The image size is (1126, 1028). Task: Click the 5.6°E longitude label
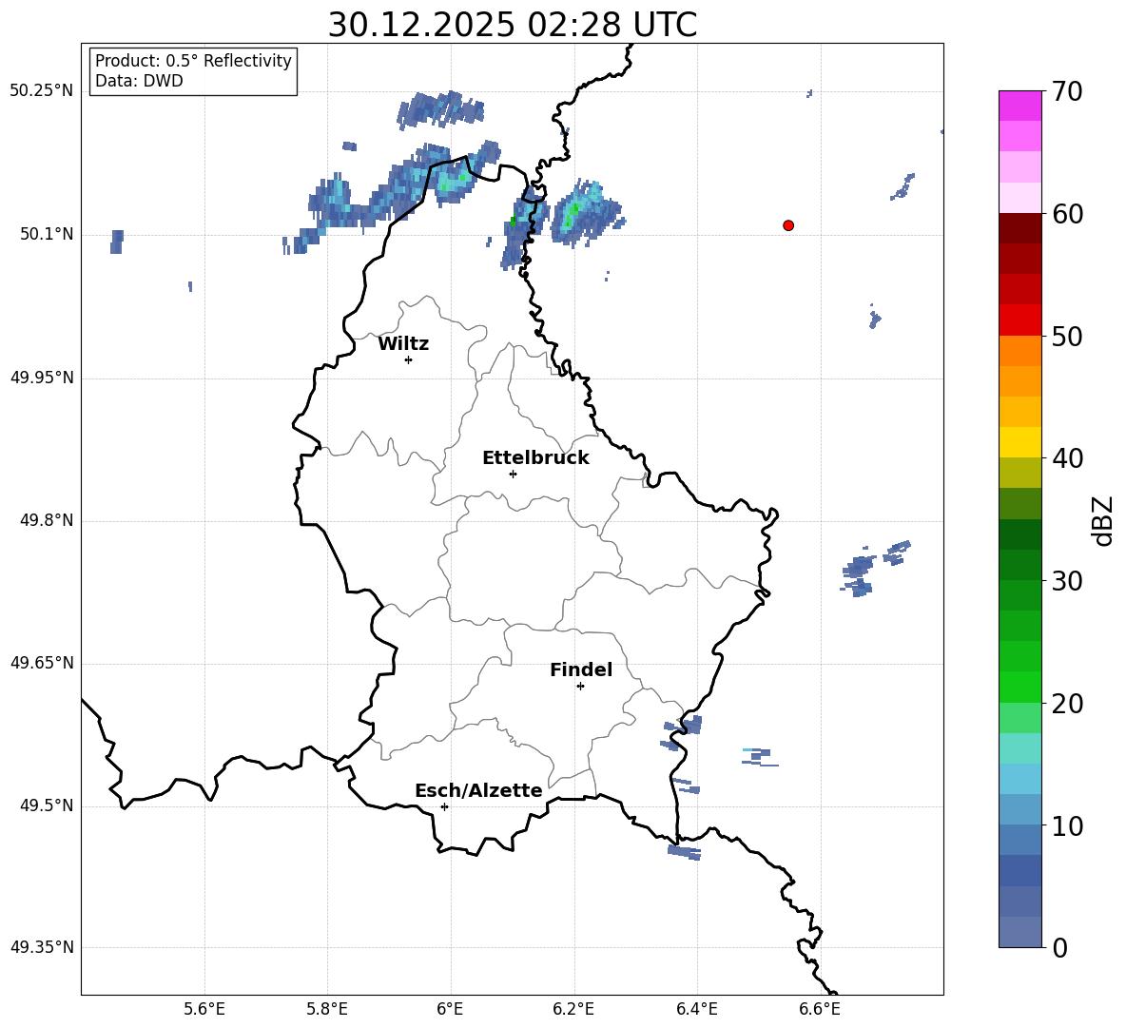204,1009
